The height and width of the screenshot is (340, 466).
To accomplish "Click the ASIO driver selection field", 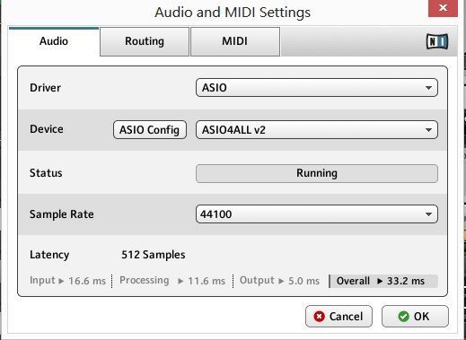I will [317, 88].
